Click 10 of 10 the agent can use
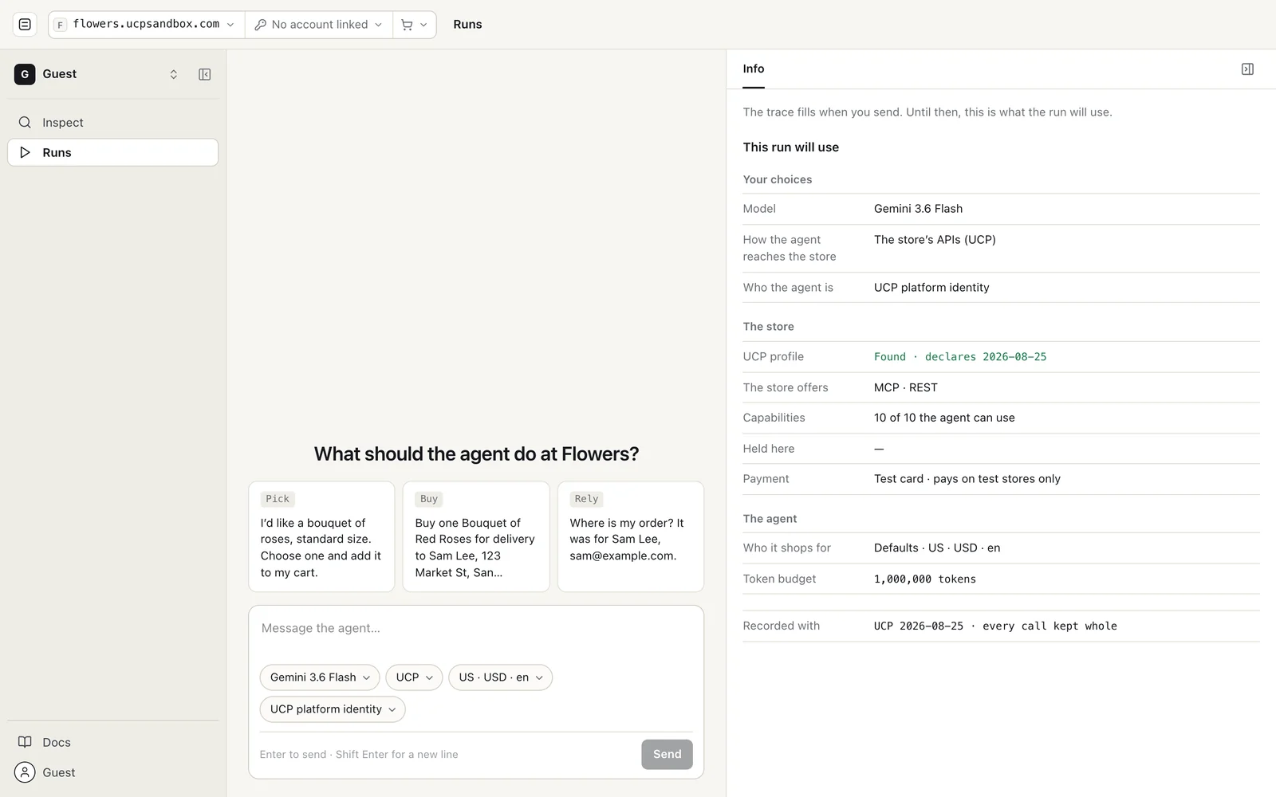Image resolution: width=1276 pixels, height=797 pixels. coord(944,418)
